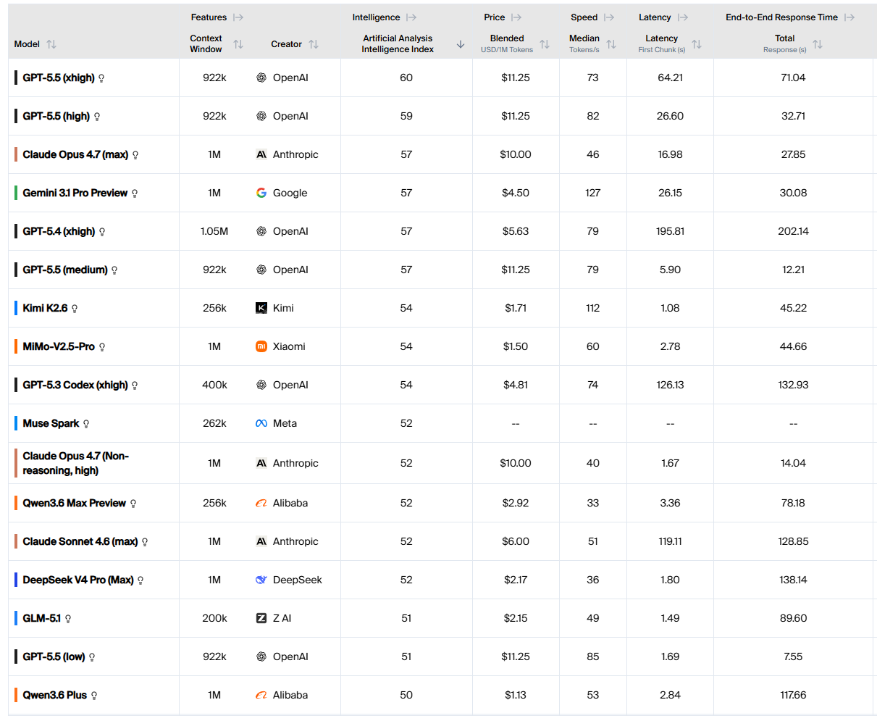This screenshot has width=877, height=721.
Task: Click lightbulb icon next to GPT-5.5 (high)
Action: pyautogui.click(x=97, y=117)
